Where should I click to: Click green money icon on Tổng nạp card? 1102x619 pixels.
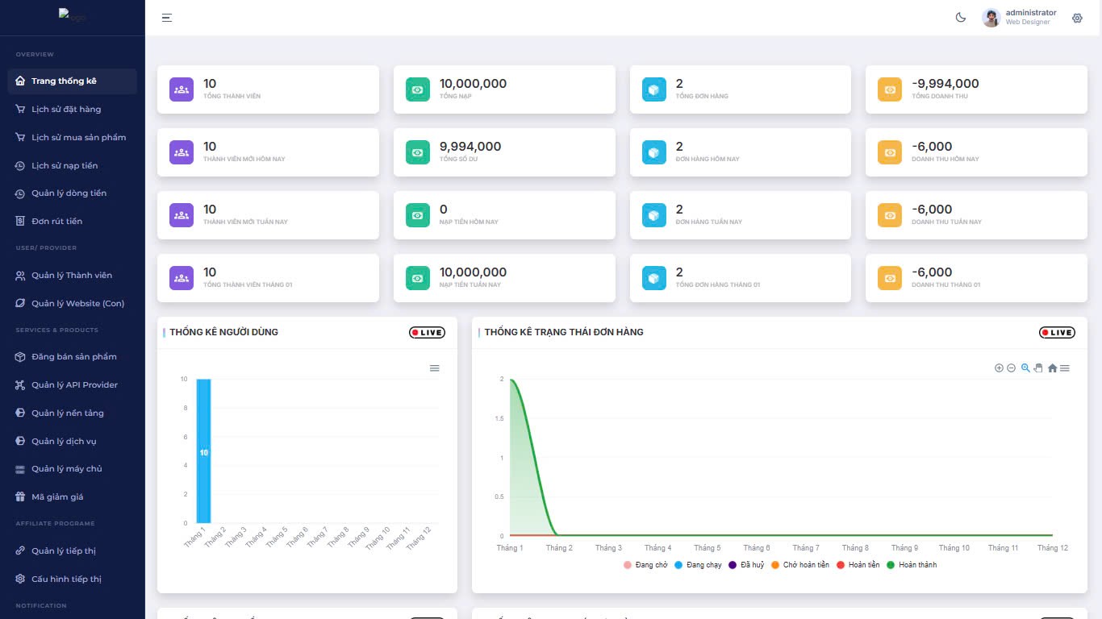pos(418,89)
